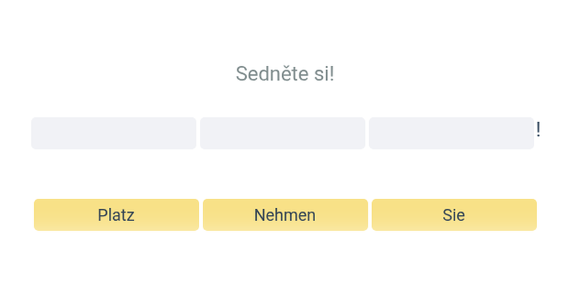
Task: Focus the leftmost gray answer box
Action: pyautogui.click(x=114, y=133)
